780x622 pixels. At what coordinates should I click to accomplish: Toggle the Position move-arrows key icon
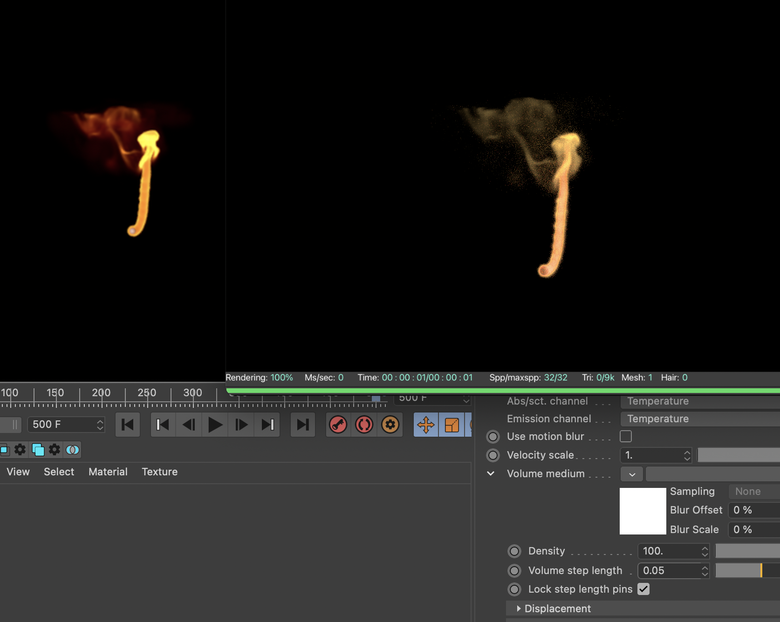coord(426,425)
